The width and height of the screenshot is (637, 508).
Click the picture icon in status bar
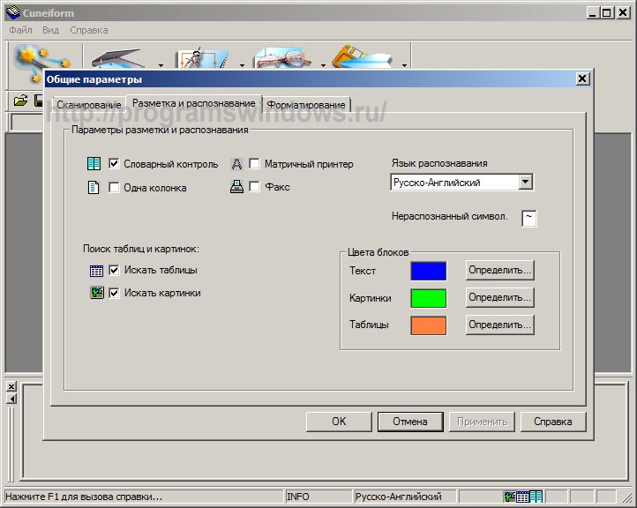tap(510, 497)
